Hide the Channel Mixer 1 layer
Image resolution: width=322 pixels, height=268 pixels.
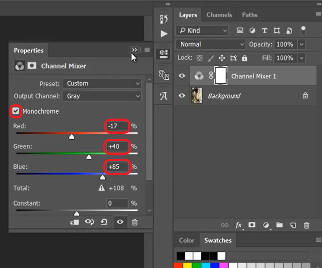(x=182, y=76)
